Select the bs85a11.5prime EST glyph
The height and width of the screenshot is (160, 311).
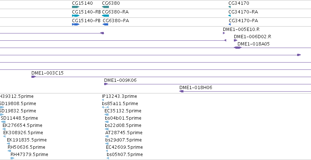click(x=105, y=107)
